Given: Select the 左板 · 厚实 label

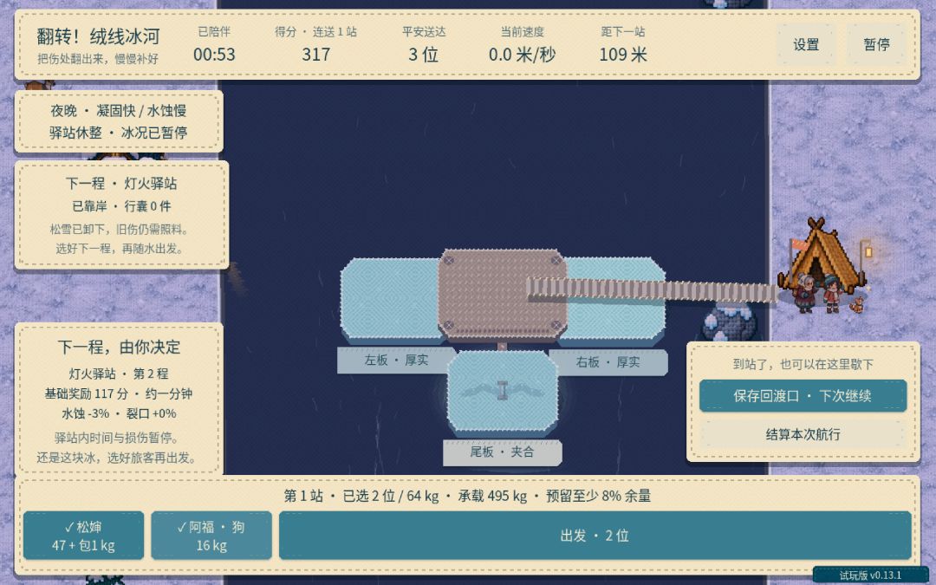Looking at the screenshot, I should (396, 360).
